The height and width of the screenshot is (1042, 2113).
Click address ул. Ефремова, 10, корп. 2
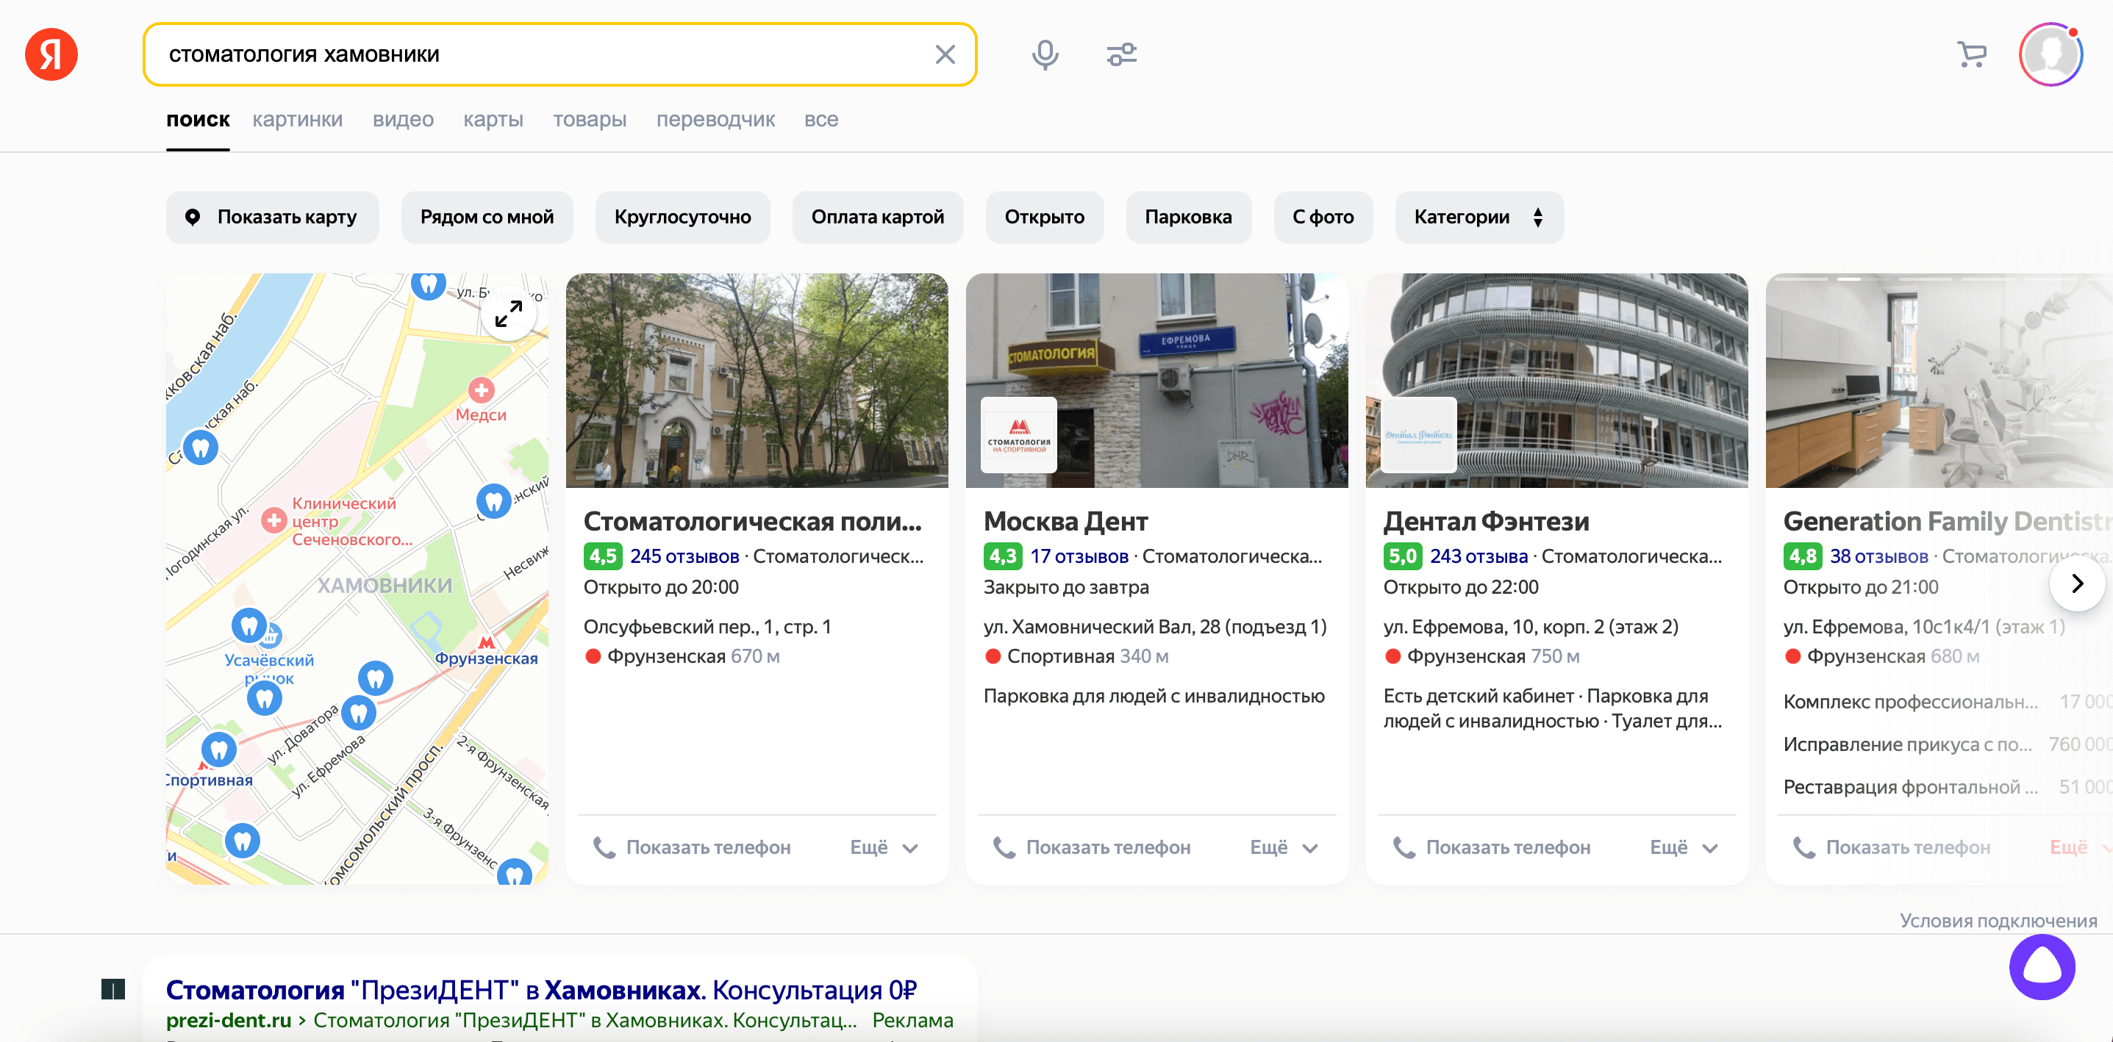point(1531,626)
